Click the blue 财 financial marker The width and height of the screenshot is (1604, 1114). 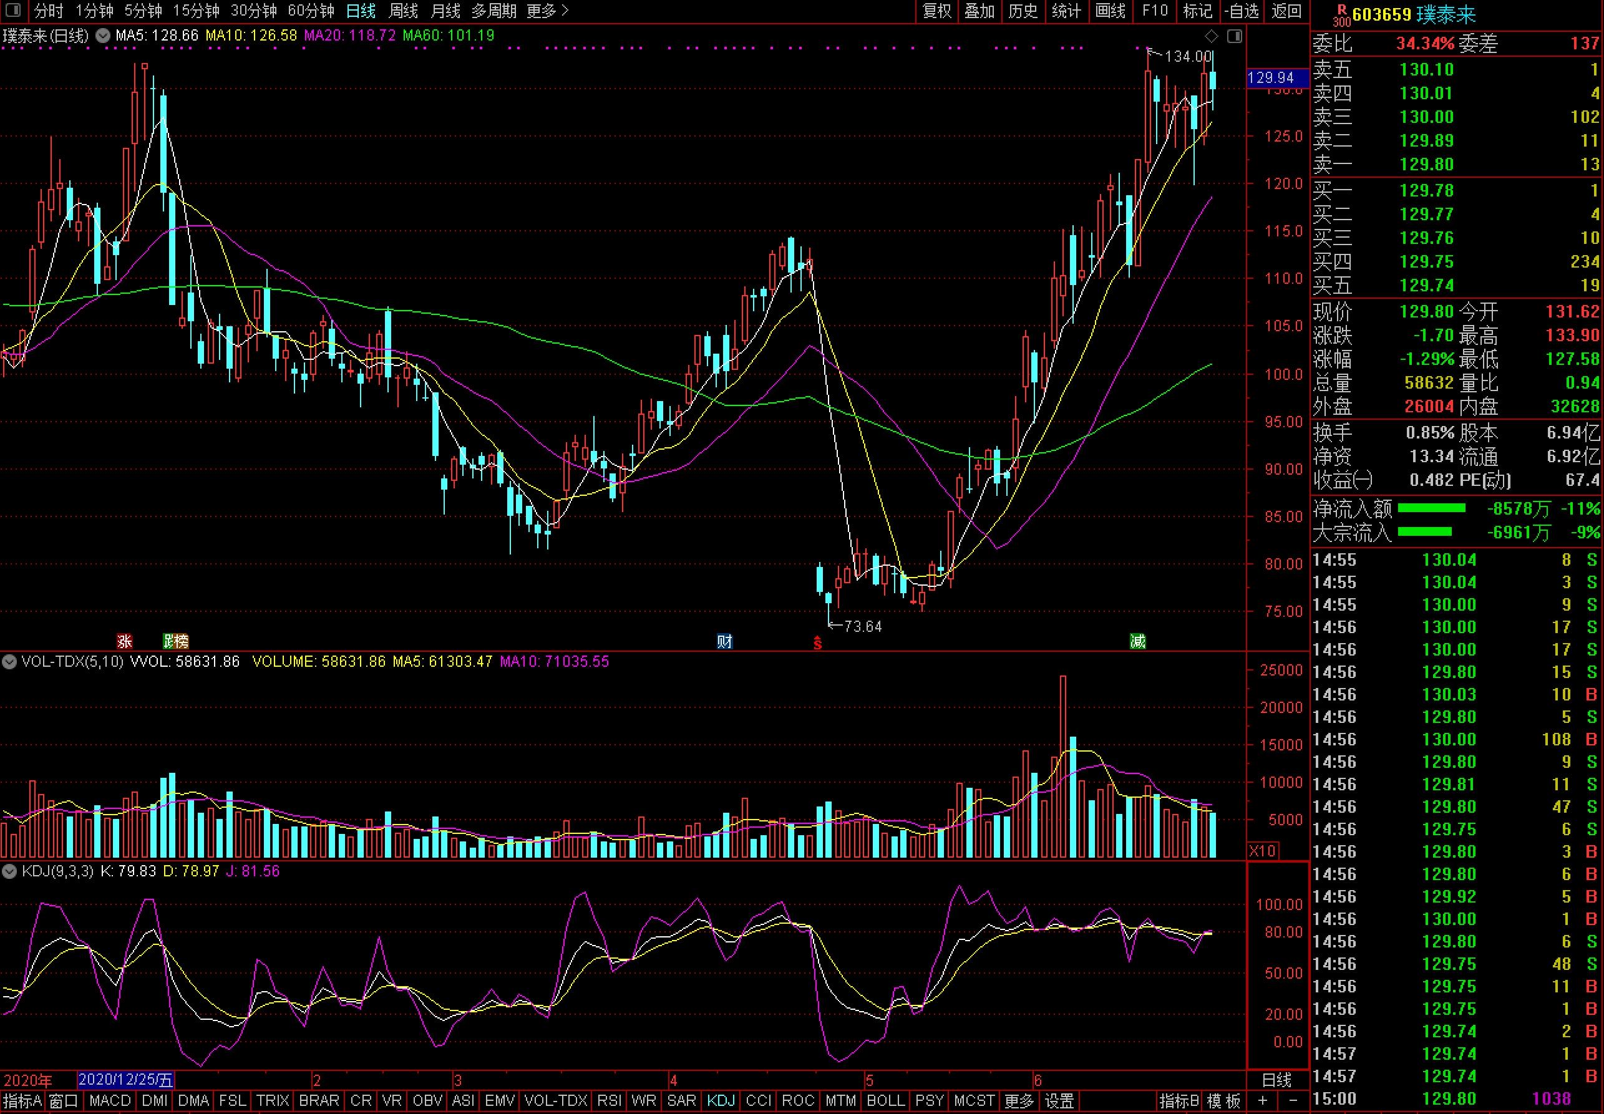[x=724, y=641]
